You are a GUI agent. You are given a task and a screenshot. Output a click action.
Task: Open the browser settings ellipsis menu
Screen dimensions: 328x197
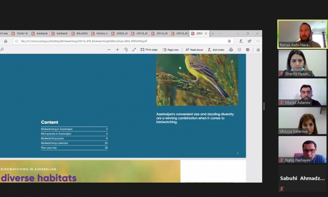coord(258,41)
